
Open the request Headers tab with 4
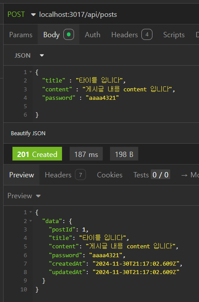pyautogui.click(x=132, y=35)
